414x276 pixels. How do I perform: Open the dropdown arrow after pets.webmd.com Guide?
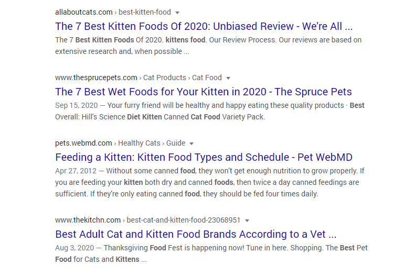tap(192, 143)
